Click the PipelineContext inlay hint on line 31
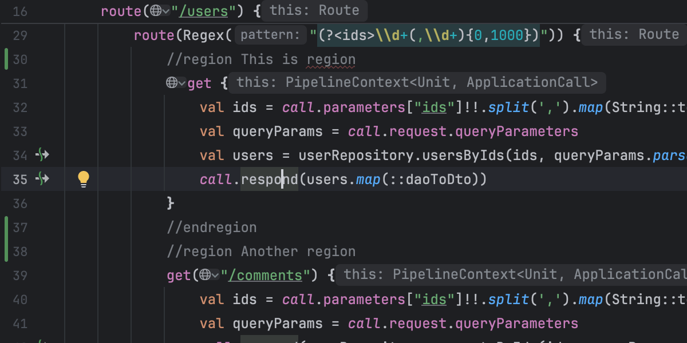 [x=417, y=83]
